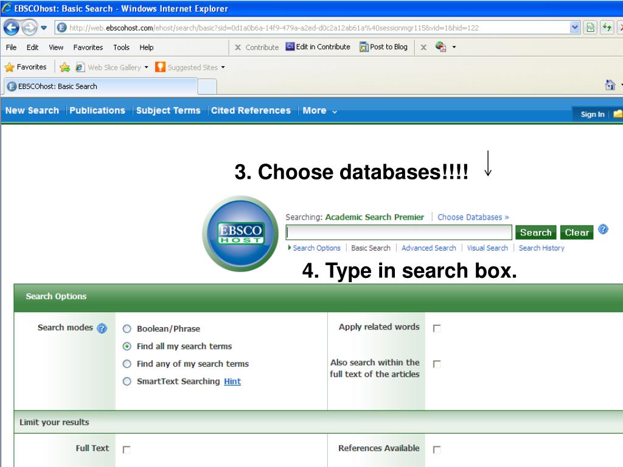Image resolution: width=623 pixels, height=467 pixels.
Task: Click the Suggested Sites orange icon
Action: (160, 67)
